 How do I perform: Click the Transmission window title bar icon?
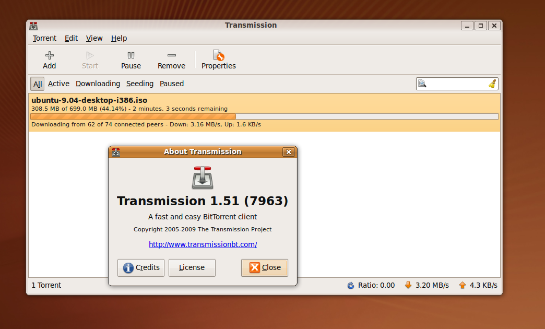coord(33,26)
